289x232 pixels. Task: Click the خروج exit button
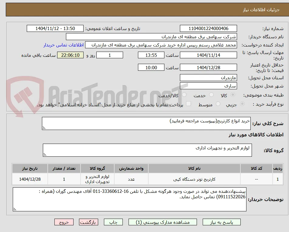[64, 222]
